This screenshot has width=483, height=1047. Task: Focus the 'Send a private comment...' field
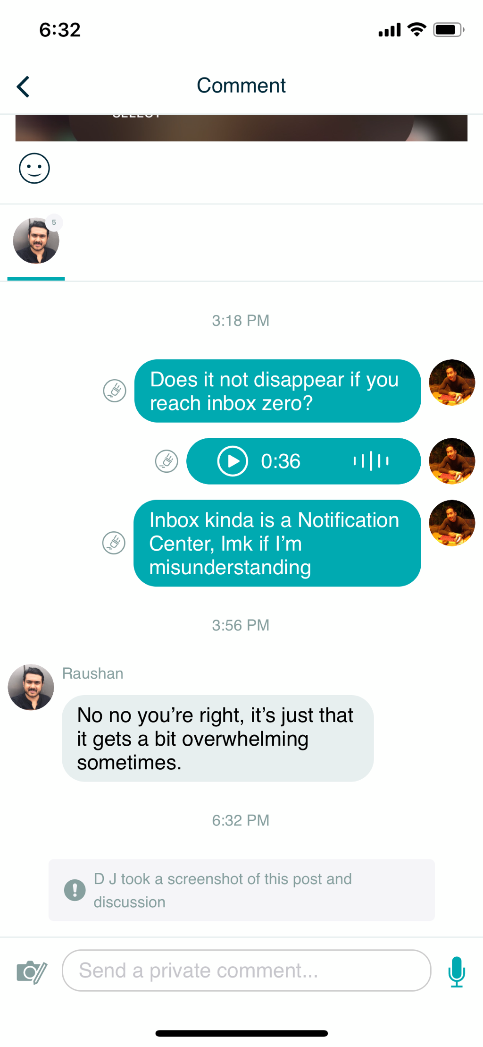pos(247,970)
